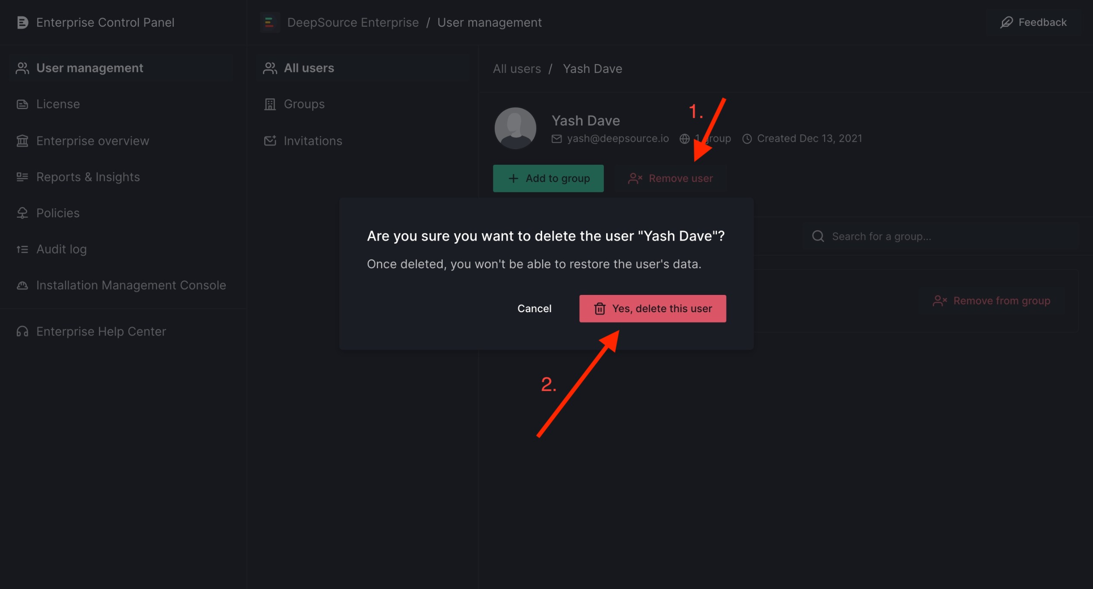Click the magnifier icon in group search
1093x589 pixels.
(818, 236)
